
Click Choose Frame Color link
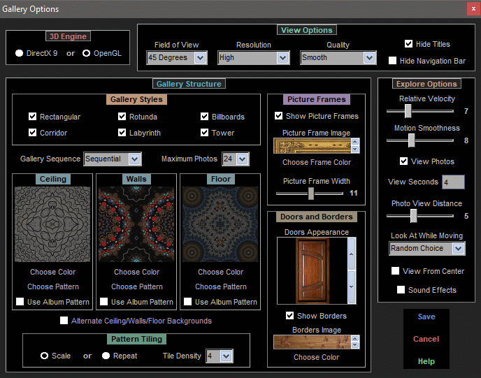click(x=317, y=162)
